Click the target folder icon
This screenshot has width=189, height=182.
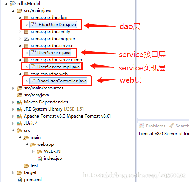pyautogui.click(x=19, y=173)
